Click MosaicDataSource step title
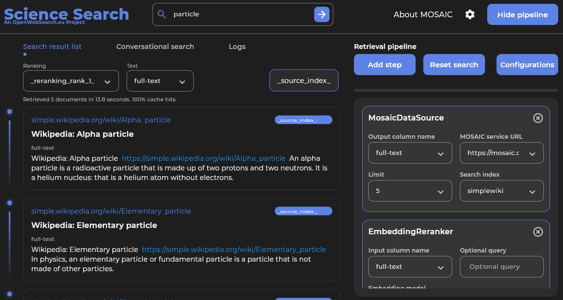The height and width of the screenshot is (300, 563). click(x=406, y=118)
